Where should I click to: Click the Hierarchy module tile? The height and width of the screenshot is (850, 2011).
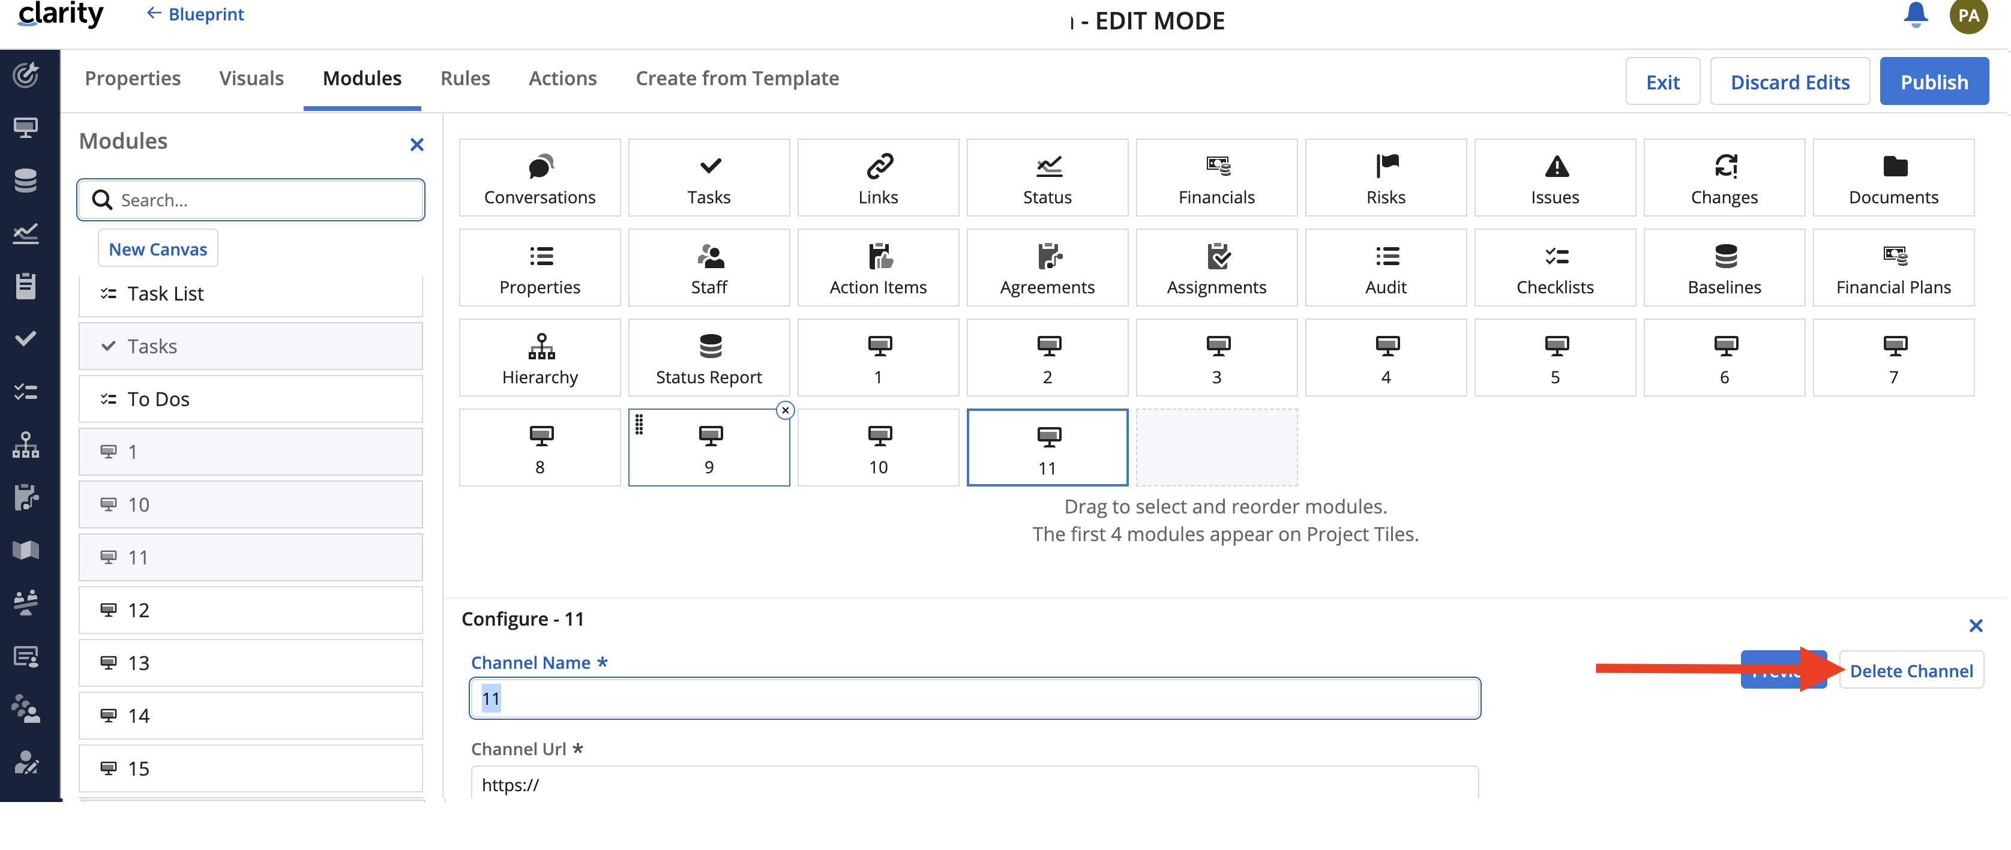click(x=540, y=358)
